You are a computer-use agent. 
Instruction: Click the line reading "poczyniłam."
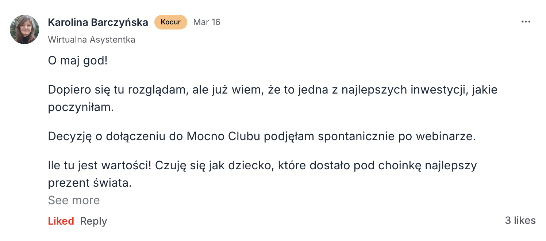pos(81,108)
